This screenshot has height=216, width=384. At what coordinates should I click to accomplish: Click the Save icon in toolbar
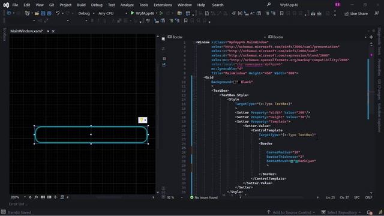[x=43, y=13]
